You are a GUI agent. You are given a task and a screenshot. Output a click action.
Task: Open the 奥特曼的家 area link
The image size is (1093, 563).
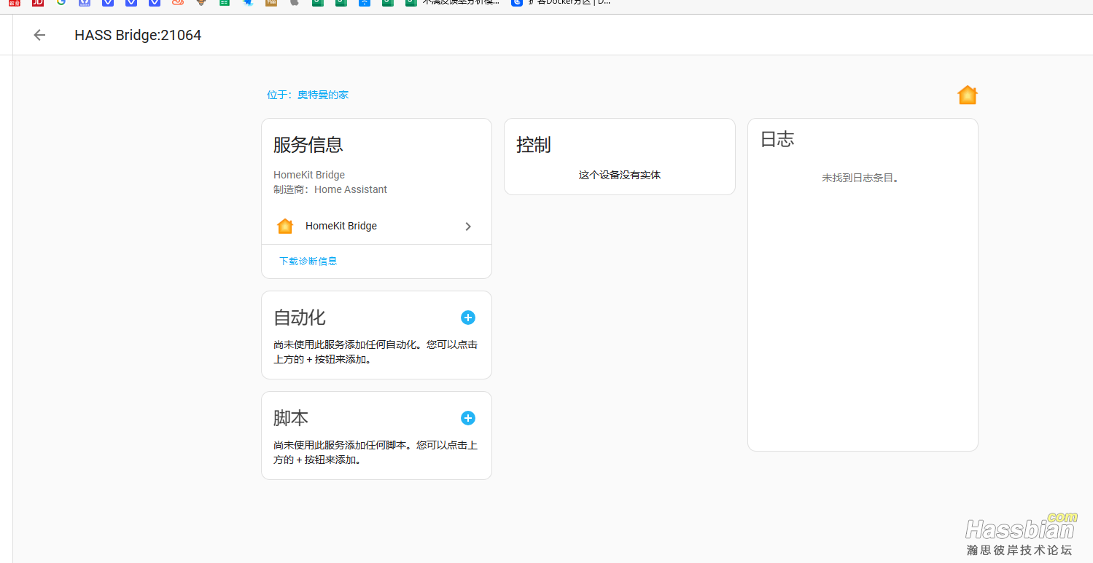[x=308, y=95]
